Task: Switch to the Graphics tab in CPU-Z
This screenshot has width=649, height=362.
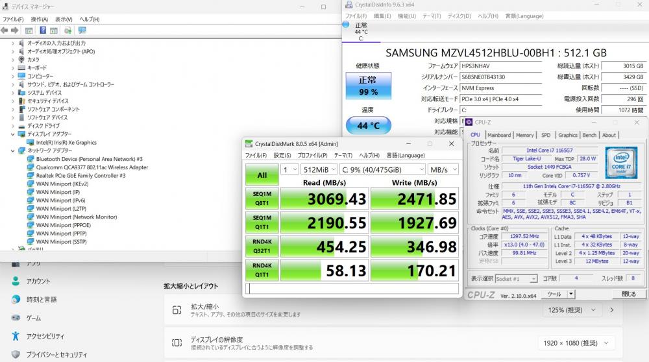Action: pos(567,135)
